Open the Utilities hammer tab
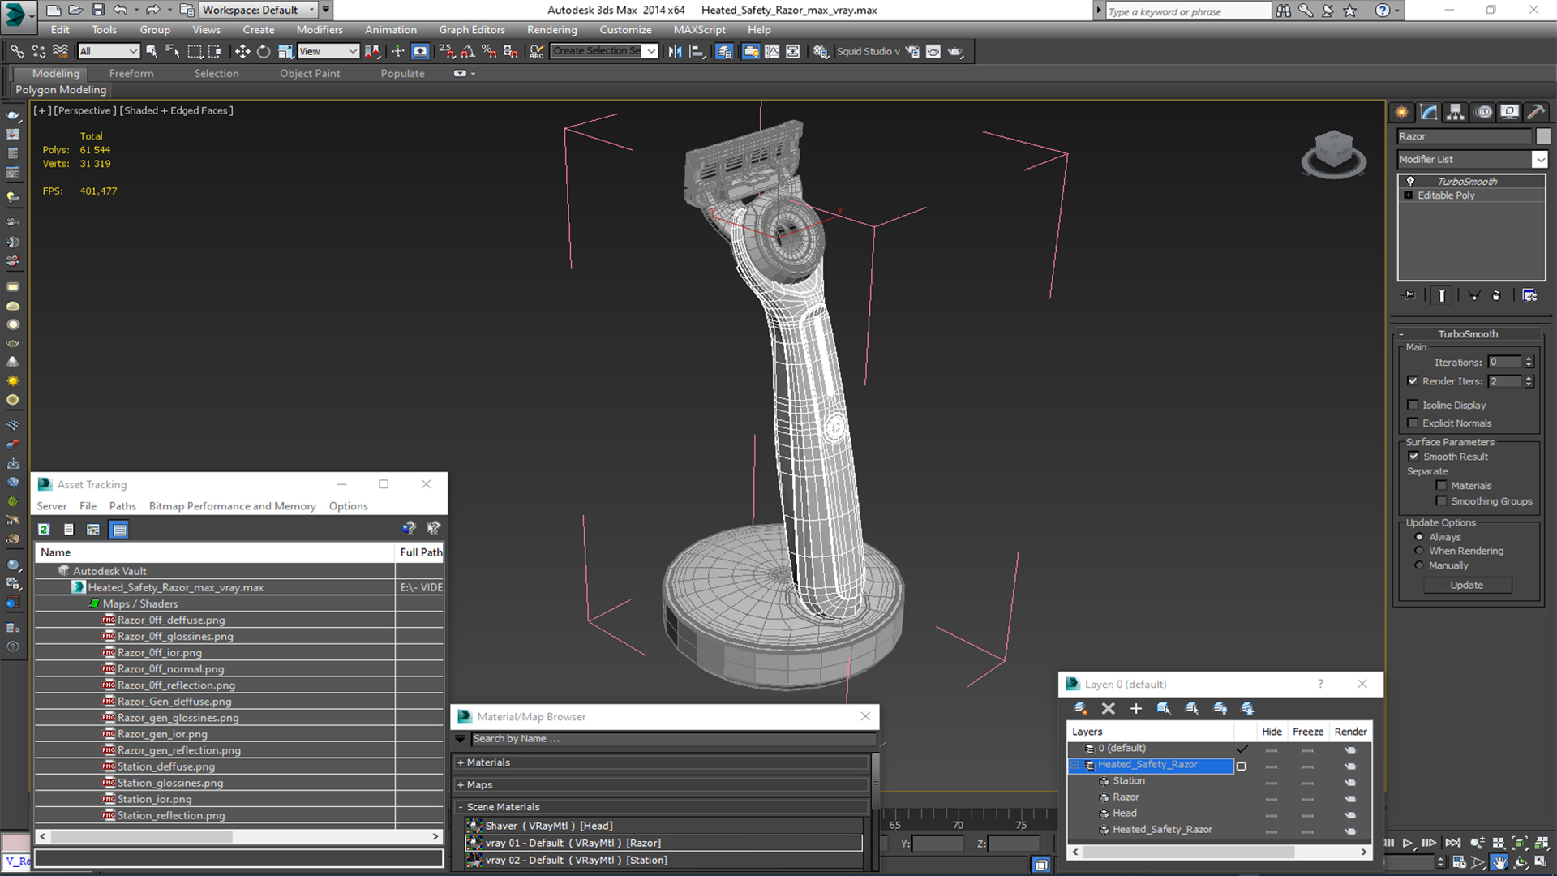Viewport: 1557px width, 876px height. (x=1536, y=112)
